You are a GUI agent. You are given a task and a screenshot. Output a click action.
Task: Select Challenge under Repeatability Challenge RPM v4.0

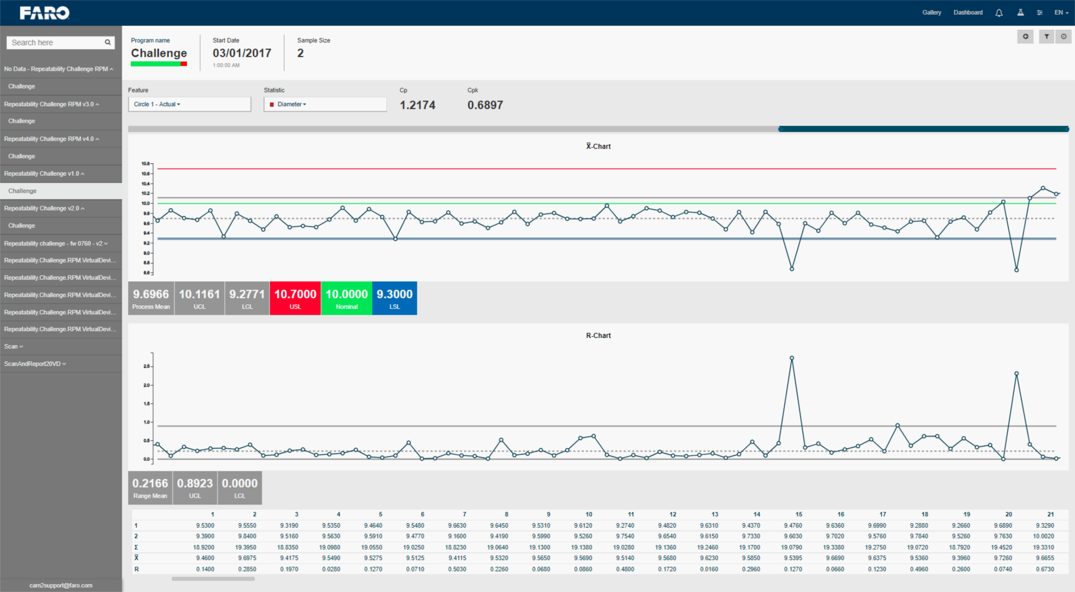pos(21,156)
